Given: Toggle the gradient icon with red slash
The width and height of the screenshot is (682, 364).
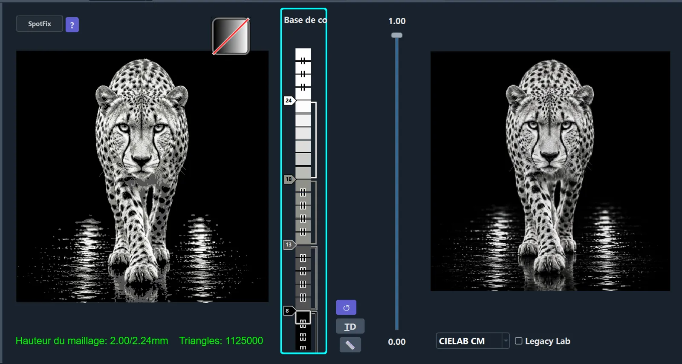Looking at the screenshot, I should click(231, 36).
